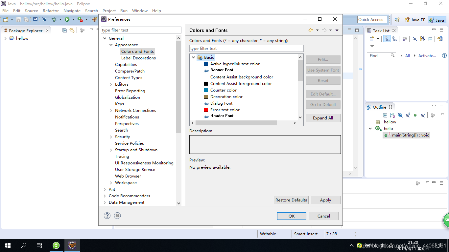Click the Preferences dialog help icon
Image resolution: width=449 pixels, height=252 pixels.
(107, 216)
